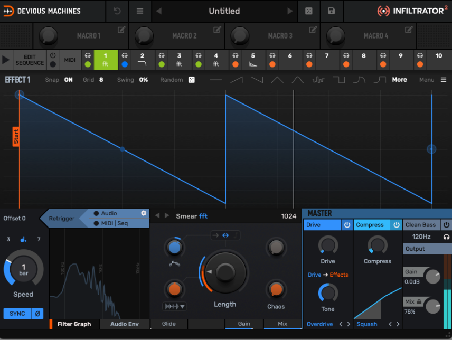The height and width of the screenshot is (340, 452).
Task: Click the MIDI button
Action: coord(70,60)
